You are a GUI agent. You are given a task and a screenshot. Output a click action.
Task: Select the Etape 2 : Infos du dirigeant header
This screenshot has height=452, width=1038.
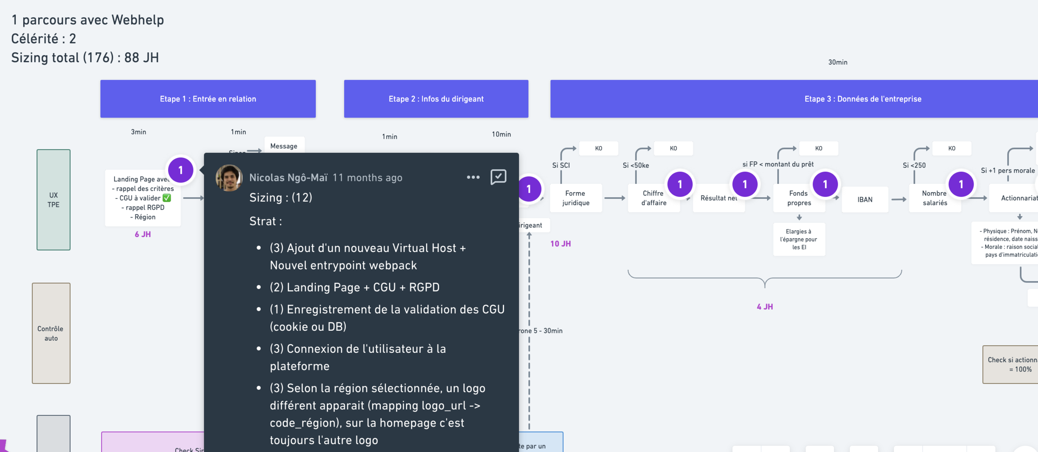[x=436, y=99]
